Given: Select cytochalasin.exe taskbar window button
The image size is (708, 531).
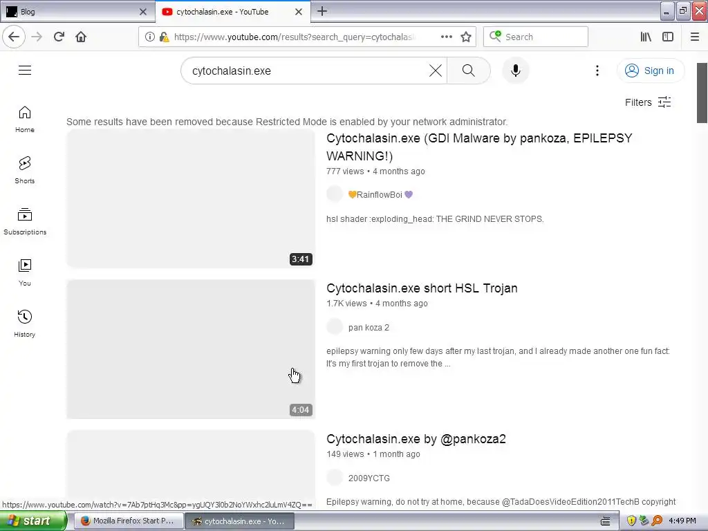Looking at the screenshot, I should coord(240,521).
